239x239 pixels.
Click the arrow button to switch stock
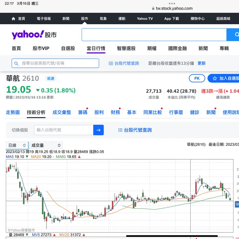tap(99, 130)
